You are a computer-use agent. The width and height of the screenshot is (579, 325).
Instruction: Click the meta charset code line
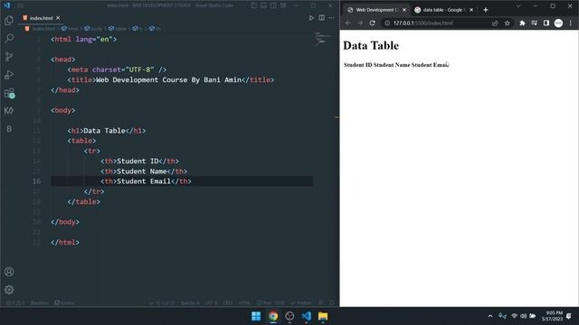coord(117,70)
